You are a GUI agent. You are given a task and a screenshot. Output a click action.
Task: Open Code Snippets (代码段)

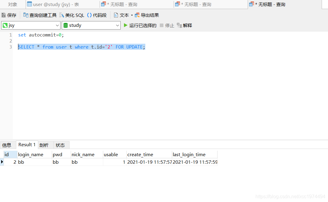coord(97,15)
